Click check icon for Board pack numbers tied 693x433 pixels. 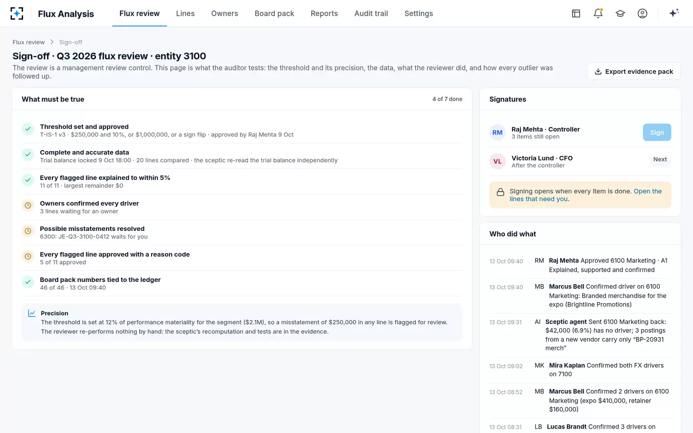[x=28, y=282]
